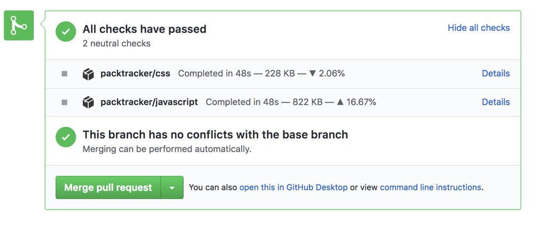Screen dimensions: 541x240
Task: Collapse the list via Hide all checks
Action: pos(479,28)
